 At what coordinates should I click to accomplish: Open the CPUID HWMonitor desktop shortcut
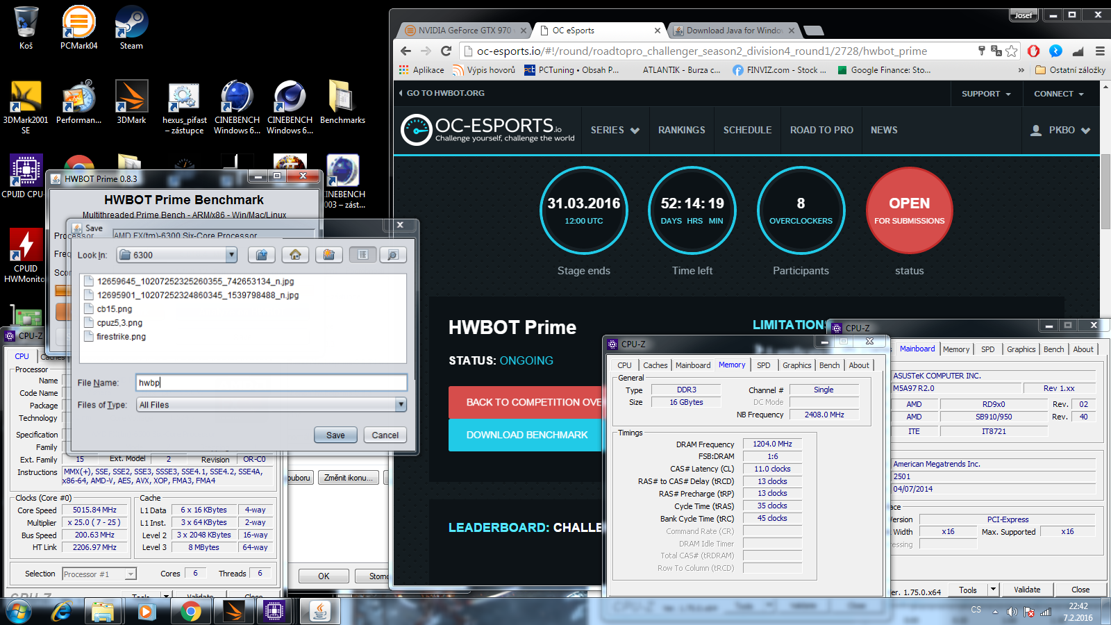[26, 256]
